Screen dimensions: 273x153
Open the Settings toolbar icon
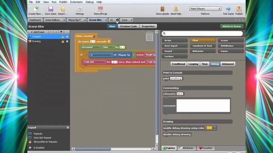click(80, 9)
